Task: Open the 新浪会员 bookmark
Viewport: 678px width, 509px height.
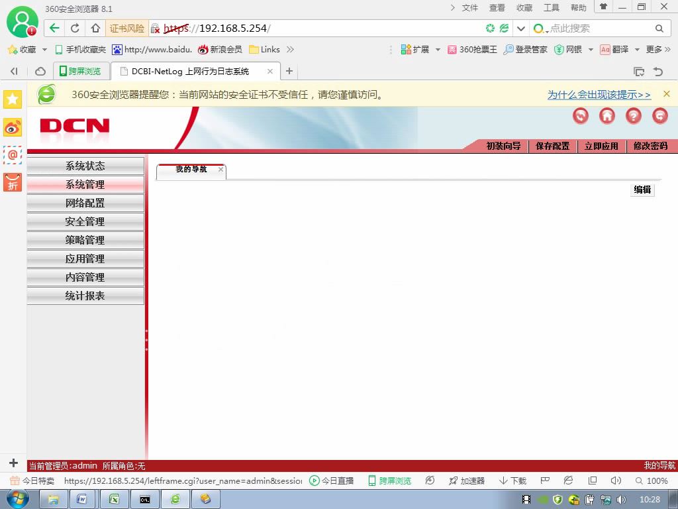Action: coord(220,49)
